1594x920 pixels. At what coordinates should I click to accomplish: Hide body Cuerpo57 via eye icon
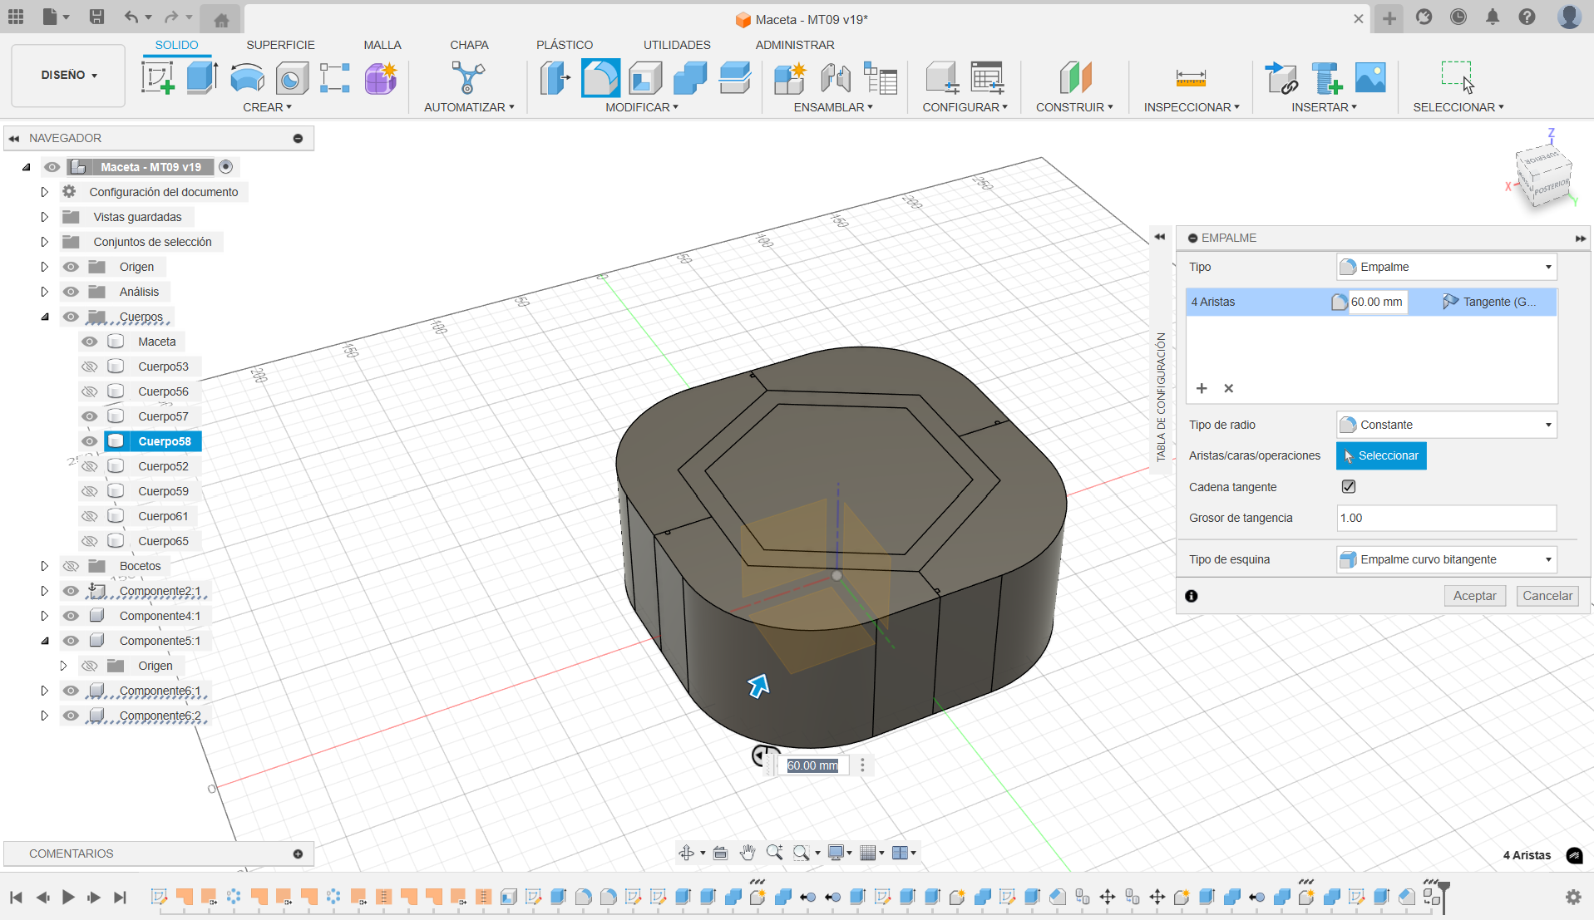(x=89, y=416)
